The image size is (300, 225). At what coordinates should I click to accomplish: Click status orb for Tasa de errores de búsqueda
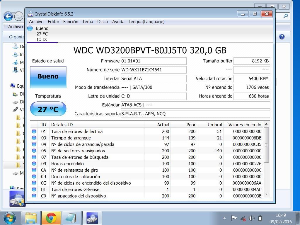tap(34, 157)
